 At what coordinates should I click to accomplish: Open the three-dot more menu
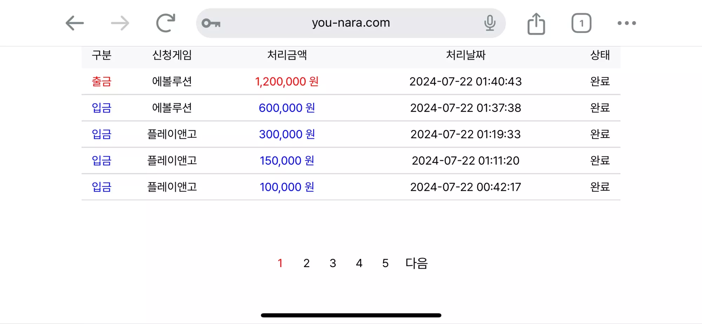tap(627, 23)
